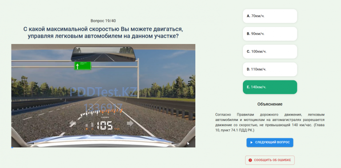Click the green answer E. 140км/ч
The width and height of the screenshot is (341, 168).
pos(270,87)
